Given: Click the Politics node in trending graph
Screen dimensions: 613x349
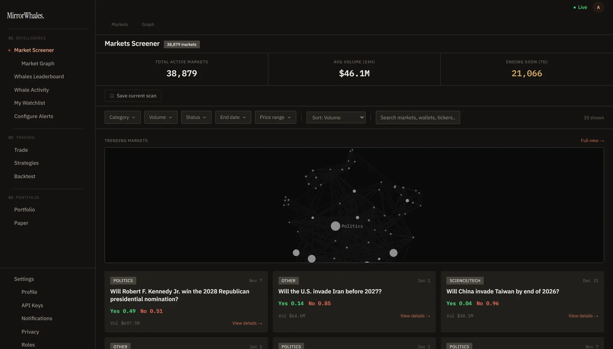Looking at the screenshot, I should [335, 226].
